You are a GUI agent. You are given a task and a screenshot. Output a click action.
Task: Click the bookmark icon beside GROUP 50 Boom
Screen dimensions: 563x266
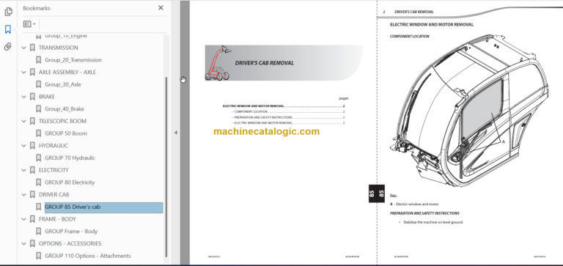38,133
